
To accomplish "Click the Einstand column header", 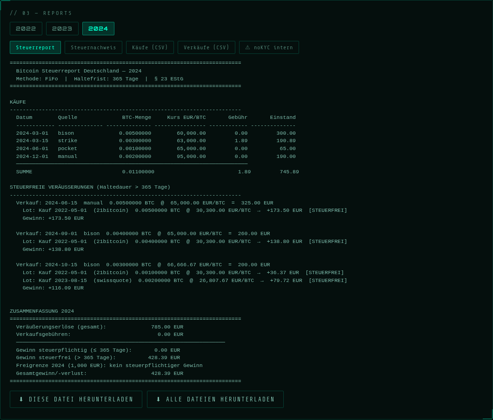I will 283,118.
